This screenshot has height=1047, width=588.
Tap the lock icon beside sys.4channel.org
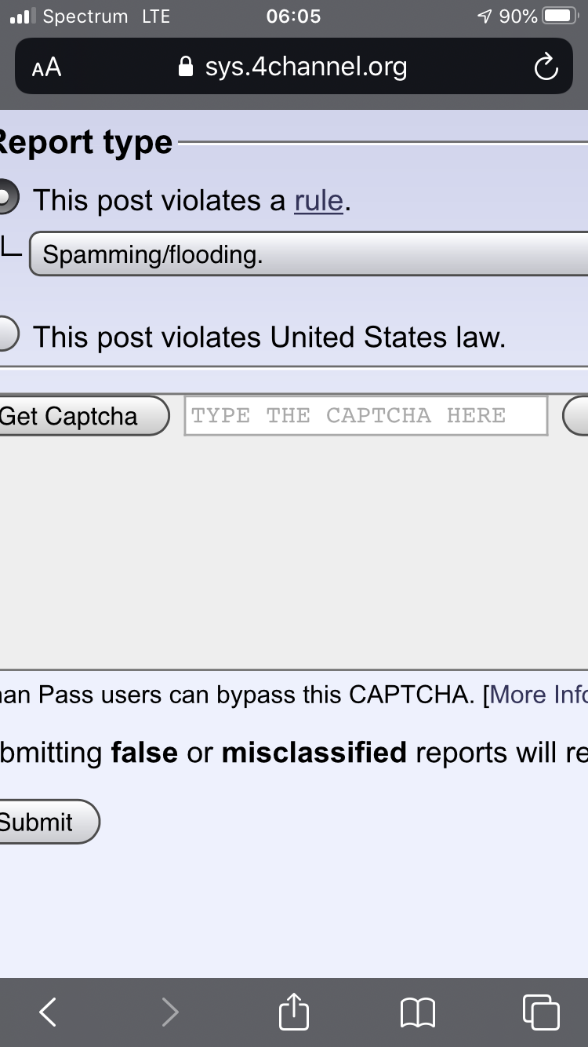click(x=186, y=67)
